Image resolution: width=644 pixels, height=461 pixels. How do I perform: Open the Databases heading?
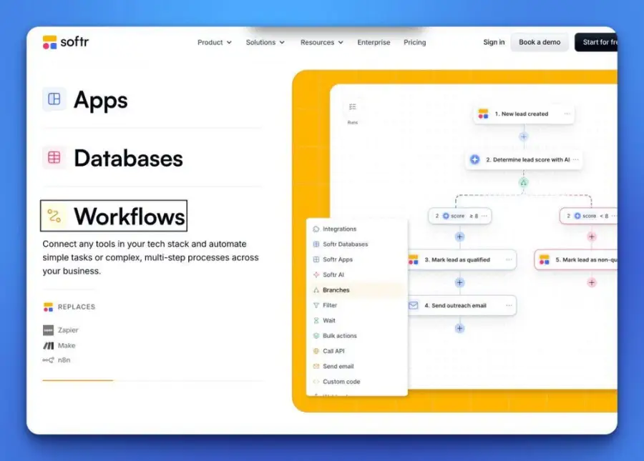point(128,159)
